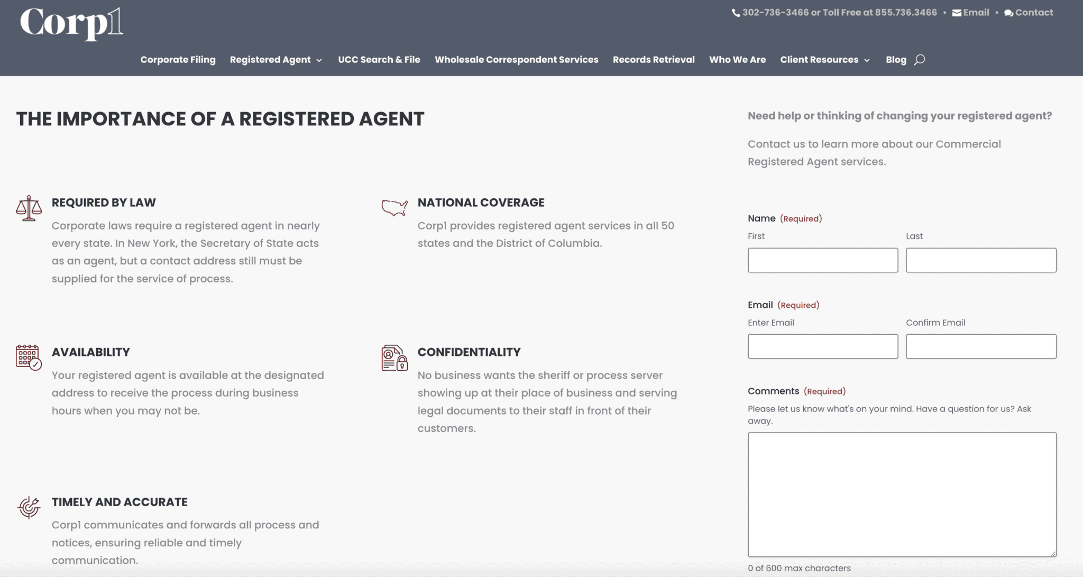Click the Confirm Email input field
1083x577 pixels.
(980, 346)
